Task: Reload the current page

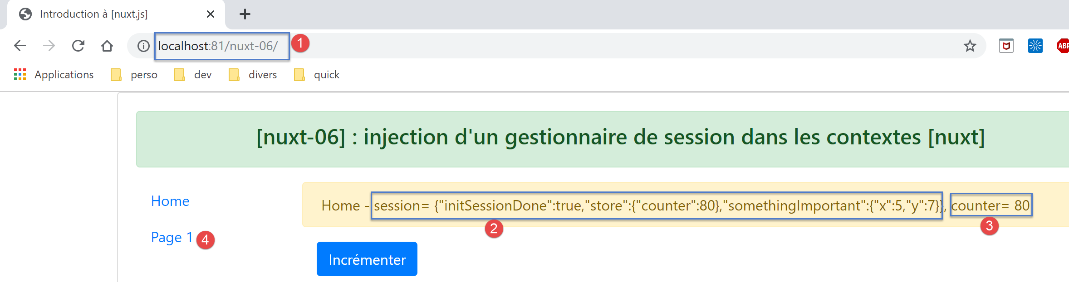Action: point(78,46)
